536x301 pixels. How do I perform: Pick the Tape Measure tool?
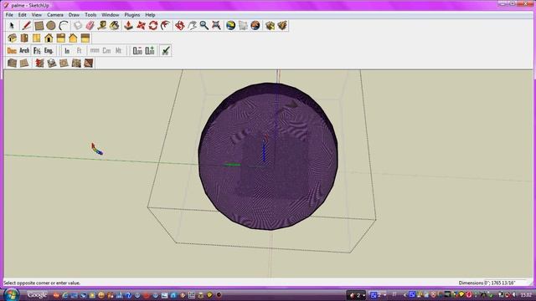point(102,26)
